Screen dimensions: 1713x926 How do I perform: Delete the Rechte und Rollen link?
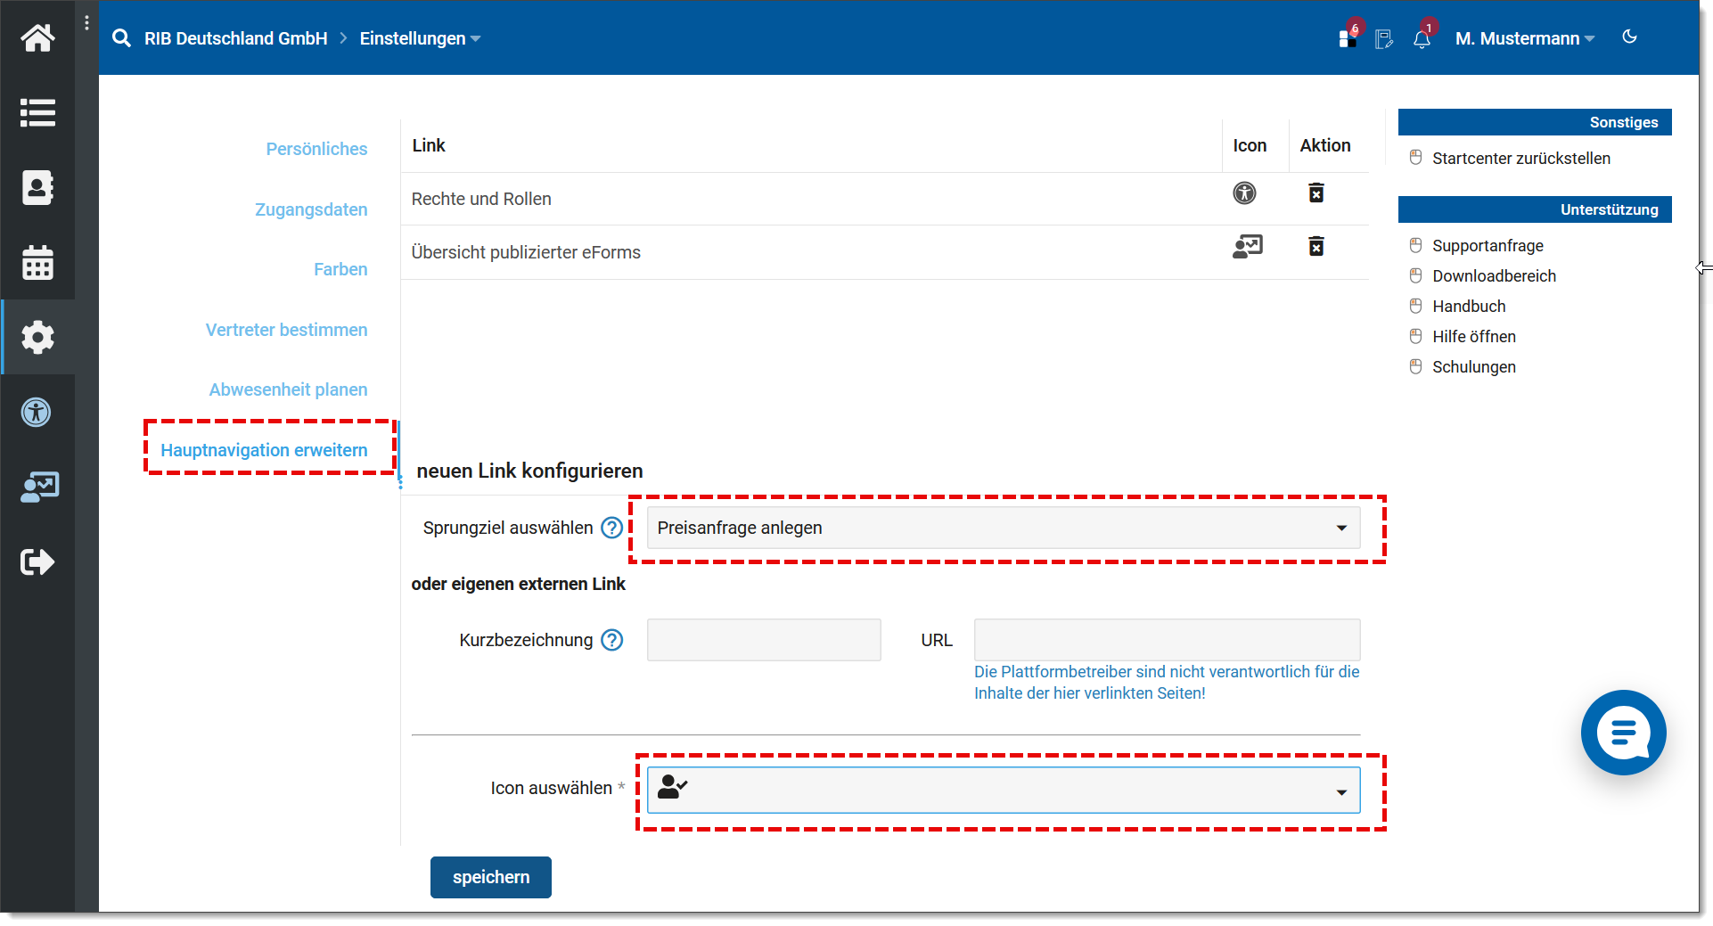click(x=1315, y=193)
